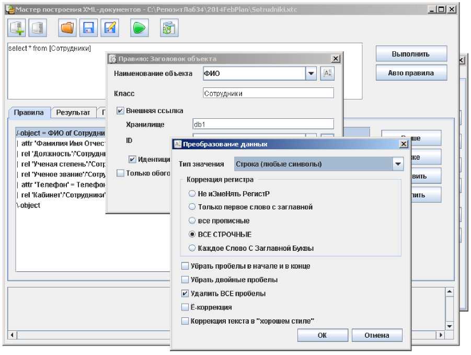Viewport: 471px width, 355px height.
Task: Uncheck Удалить ВСЕ пробелы checkbox
Action: click(x=185, y=293)
